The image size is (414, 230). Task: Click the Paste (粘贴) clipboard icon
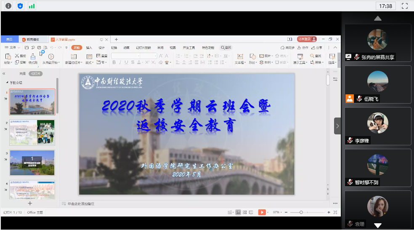[x=8, y=56]
